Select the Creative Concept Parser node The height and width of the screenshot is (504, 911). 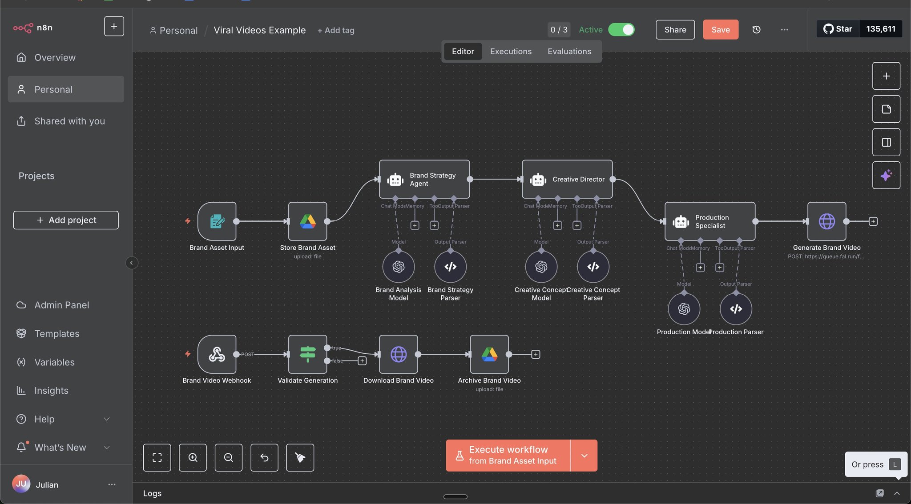click(x=593, y=267)
